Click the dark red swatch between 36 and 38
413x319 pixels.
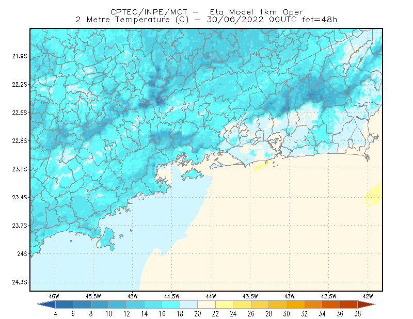tap(349, 305)
